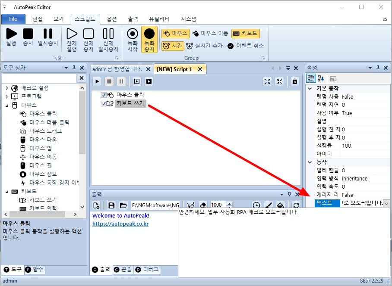Toggle 마우스 recording option
392x286 pixels.
click(x=176, y=34)
